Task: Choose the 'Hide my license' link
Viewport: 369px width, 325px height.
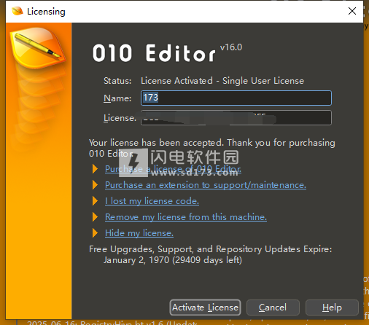Action: pyautogui.click(x=139, y=233)
